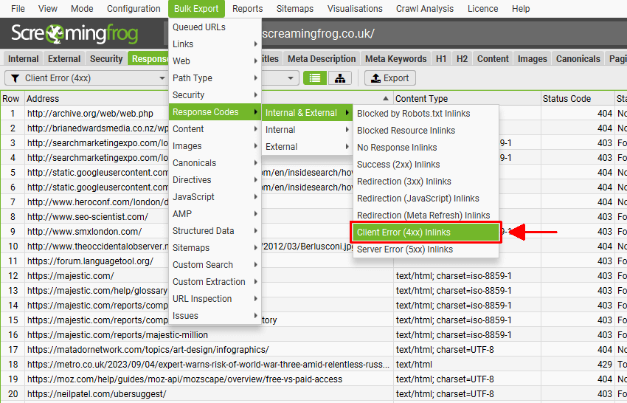Screen dimensions: 627x403
Task: Choose Redirection (JavaScript) Inlinks
Action: pos(426,199)
